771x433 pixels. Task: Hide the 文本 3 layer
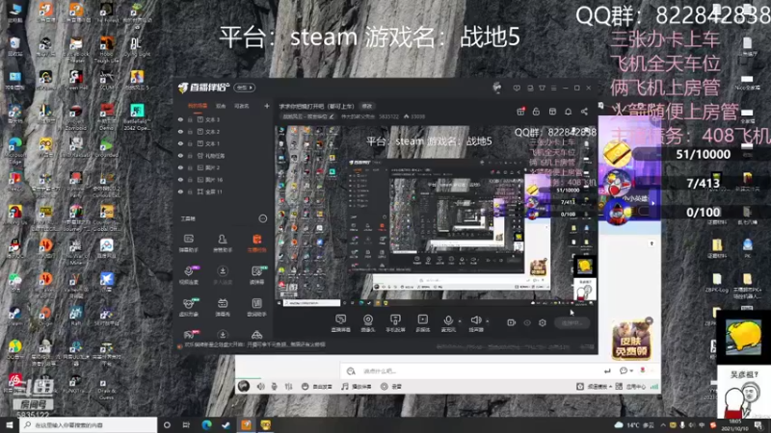180,119
